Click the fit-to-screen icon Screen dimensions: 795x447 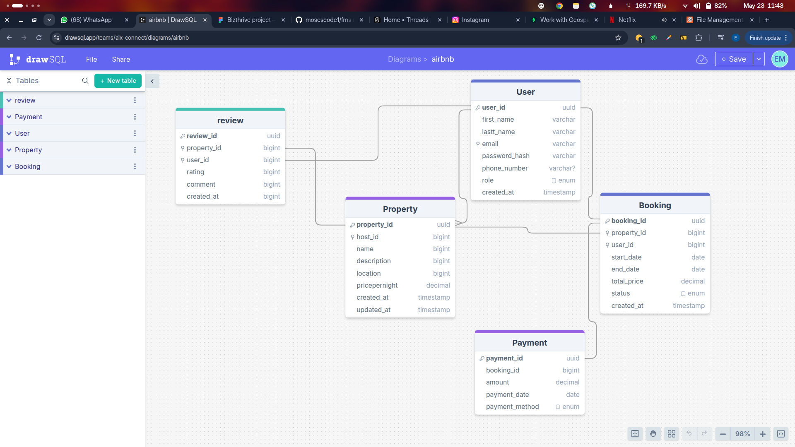pyautogui.click(x=635, y=434)
